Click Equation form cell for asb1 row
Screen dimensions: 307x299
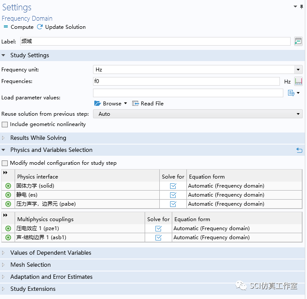click(x=237, y=237)
